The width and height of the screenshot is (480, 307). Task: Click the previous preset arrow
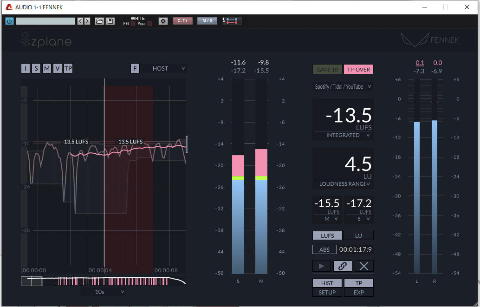pos(80,21)
